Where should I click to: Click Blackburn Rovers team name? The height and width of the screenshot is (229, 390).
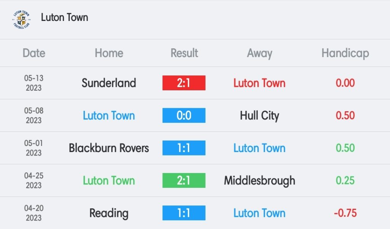(109, 148)
